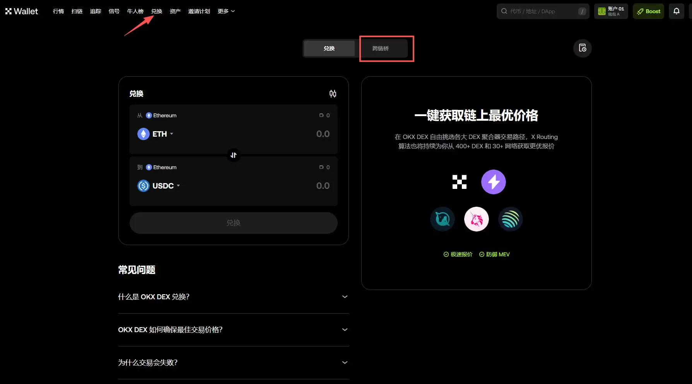The height and width of the screenshot is (384, 692).
Task: Stay on the 兑换 tab
Action: pyautogui.click(x=329, y=48)
